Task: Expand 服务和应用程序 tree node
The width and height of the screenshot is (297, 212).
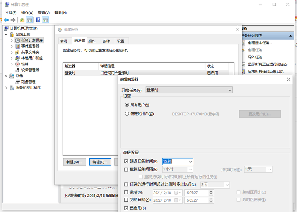Action: (6, 88)
